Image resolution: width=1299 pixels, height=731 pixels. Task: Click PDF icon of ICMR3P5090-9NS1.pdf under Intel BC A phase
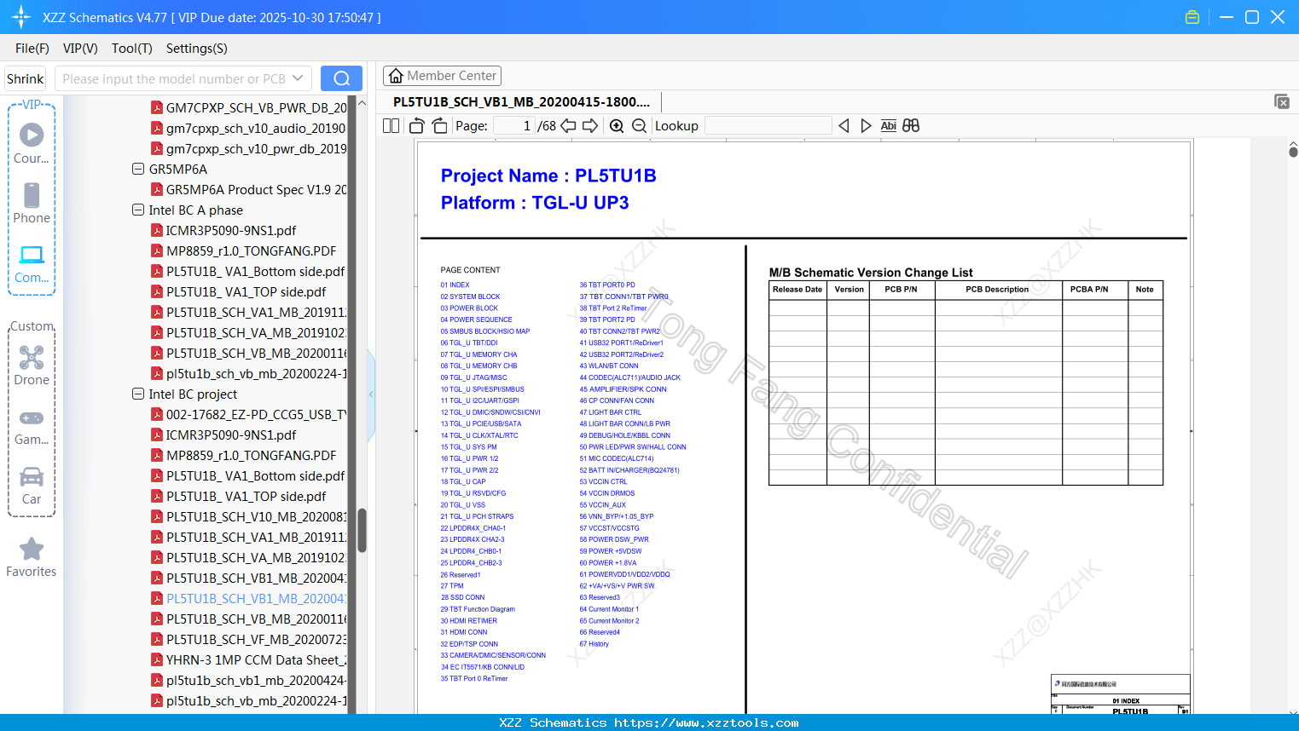[x=157, y=230]
